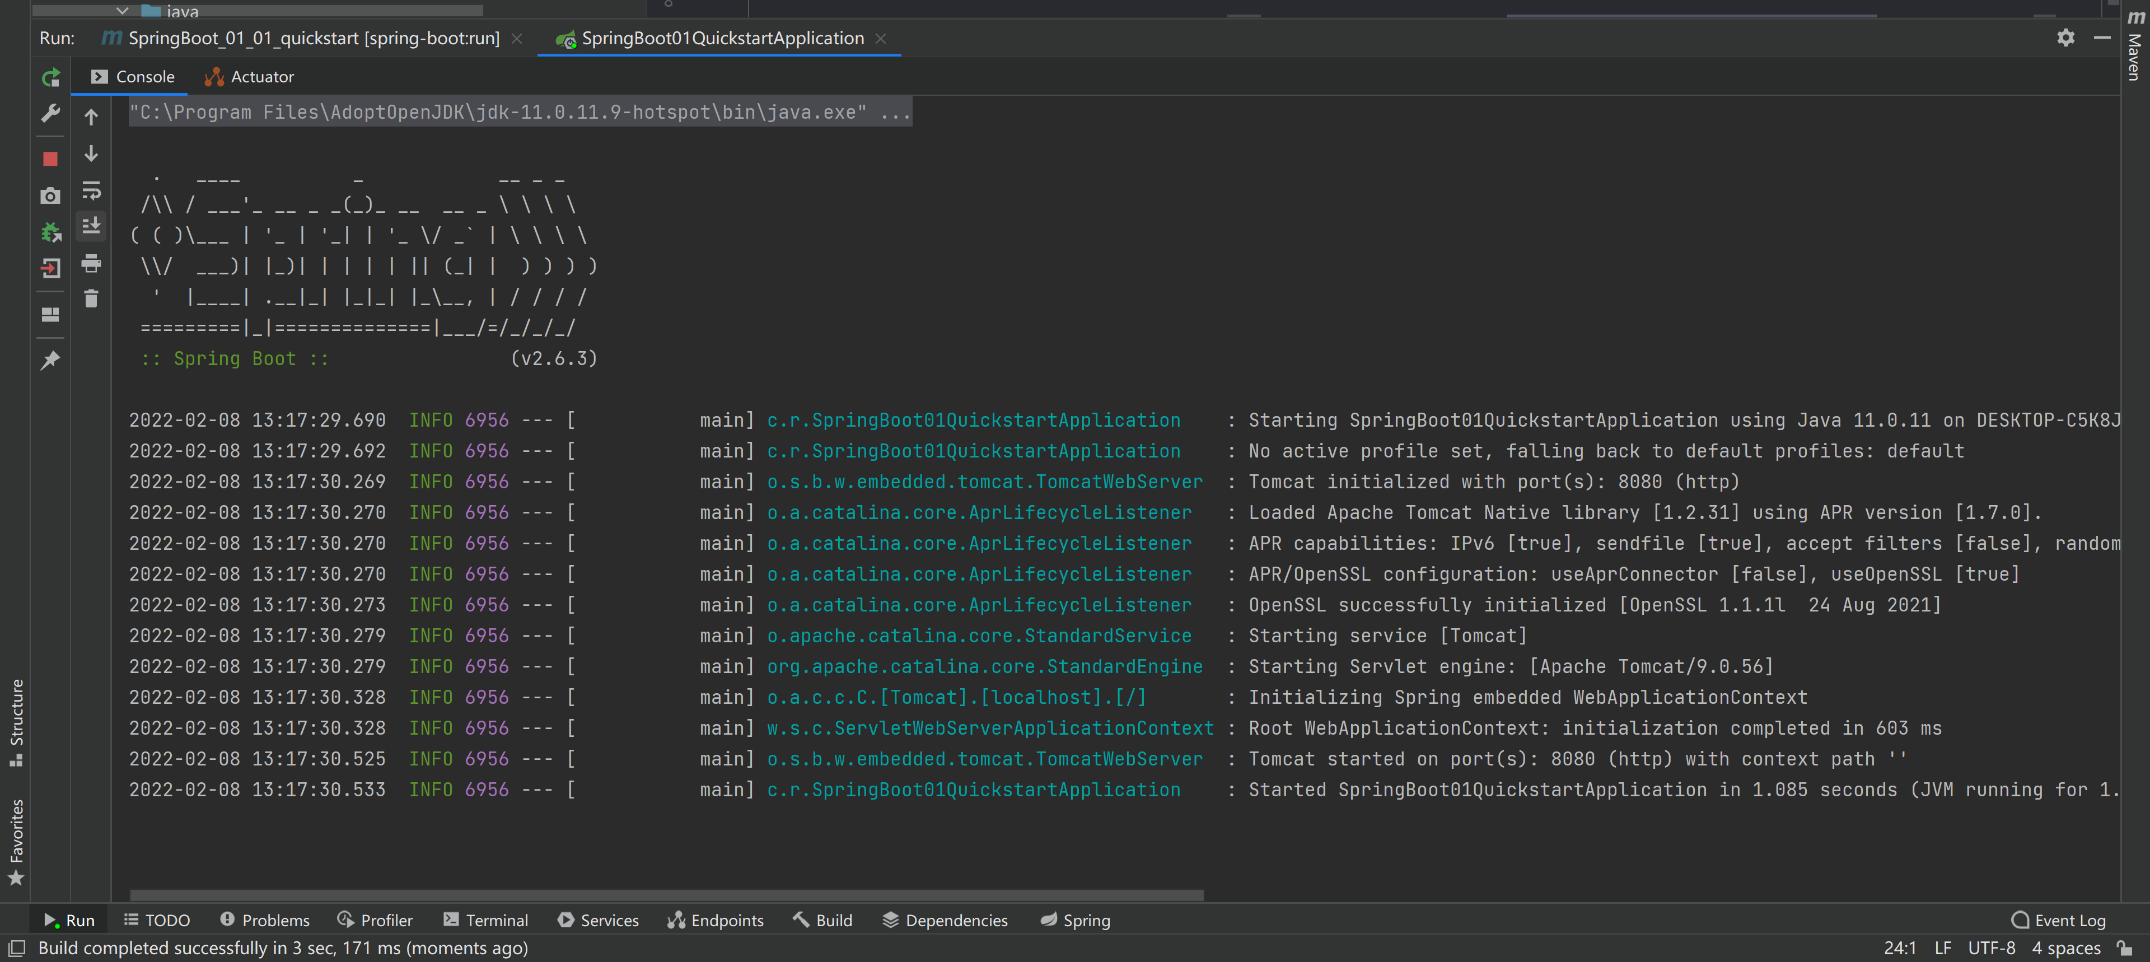Clear console output with the trash icon
This screenshot has width=2150, height=962.
(x=92, y=298)
